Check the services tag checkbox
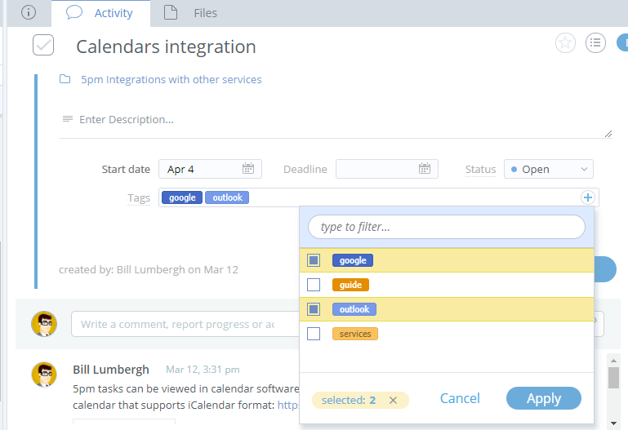The width and height of the screenshot is (628, 430). click(314, 334)
